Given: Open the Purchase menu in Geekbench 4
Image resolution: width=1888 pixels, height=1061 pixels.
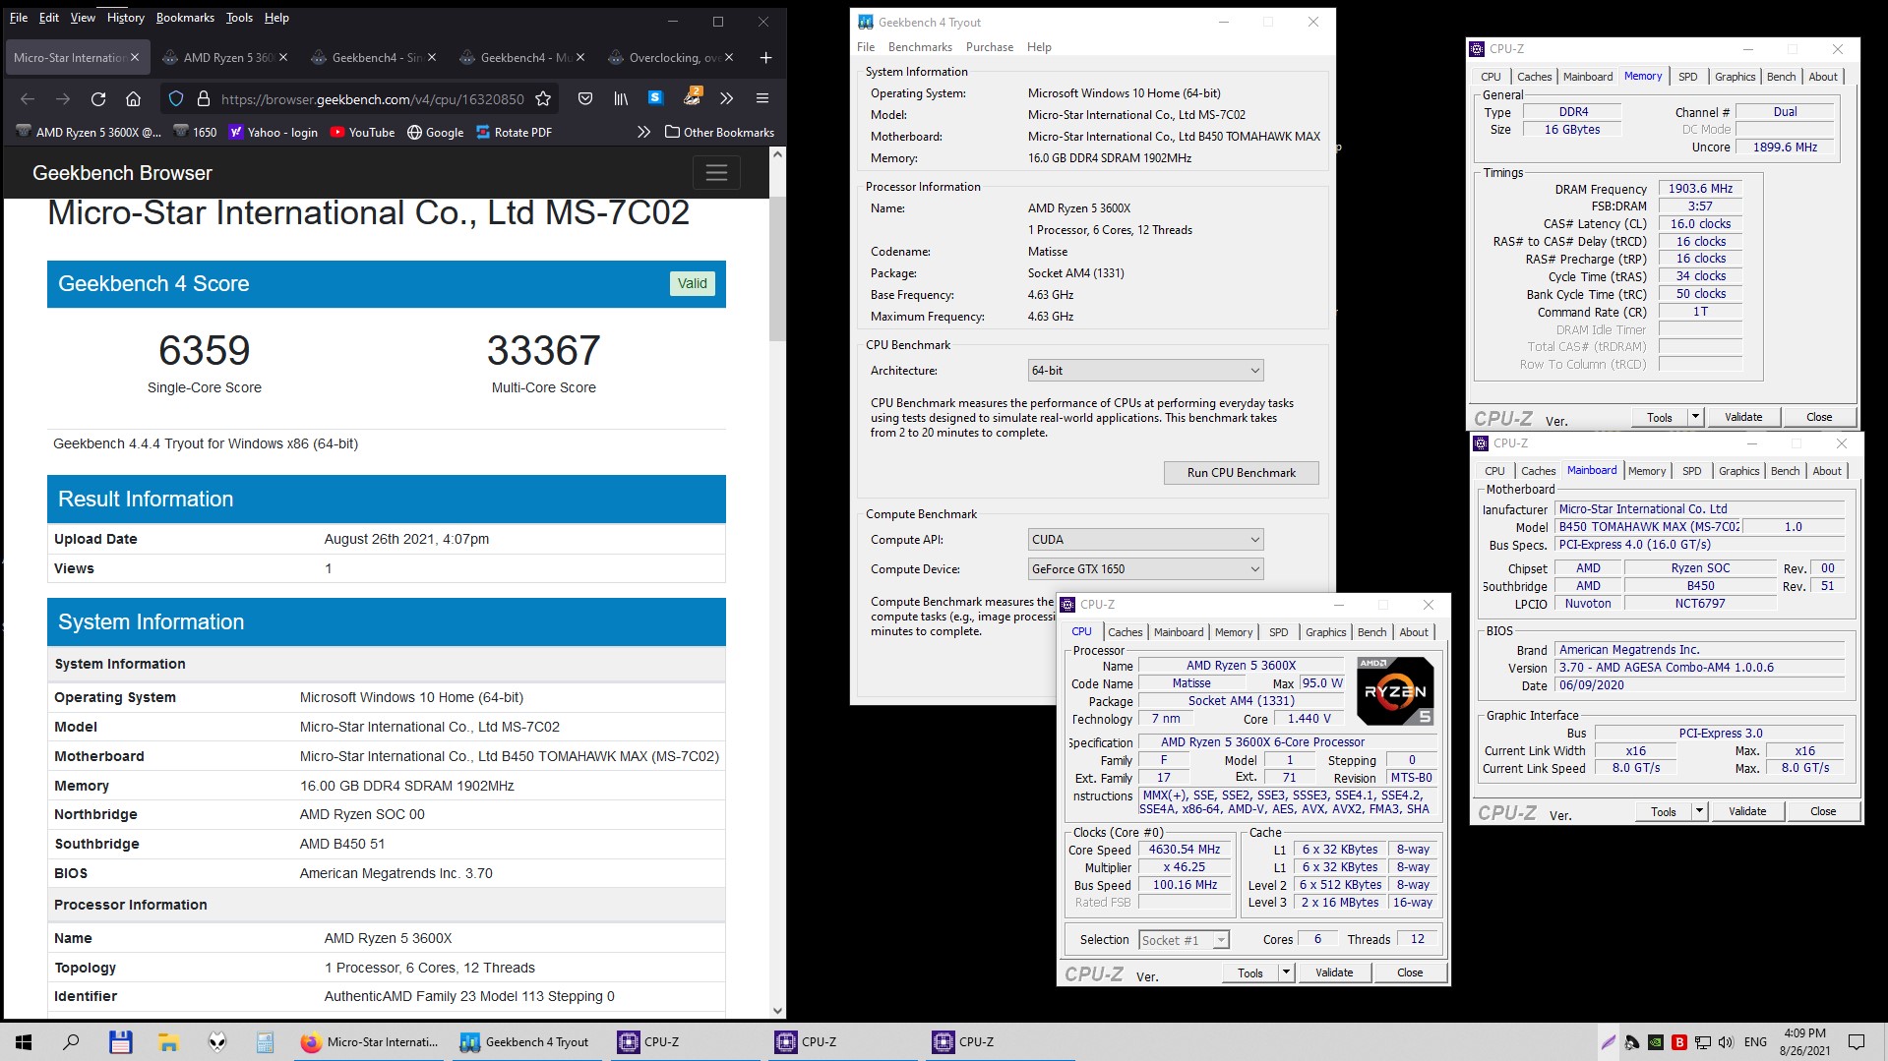Looking at the screenshot, I should click(x=990, y=47).
